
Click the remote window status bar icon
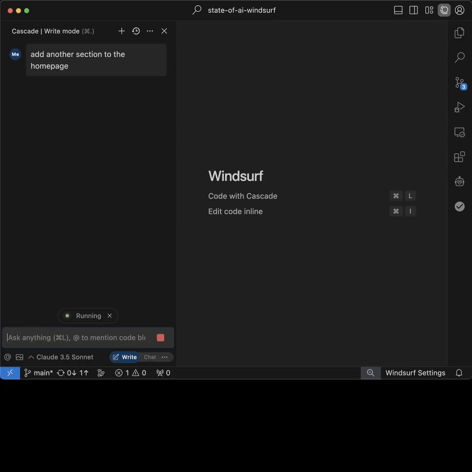[x=10, y=373]
